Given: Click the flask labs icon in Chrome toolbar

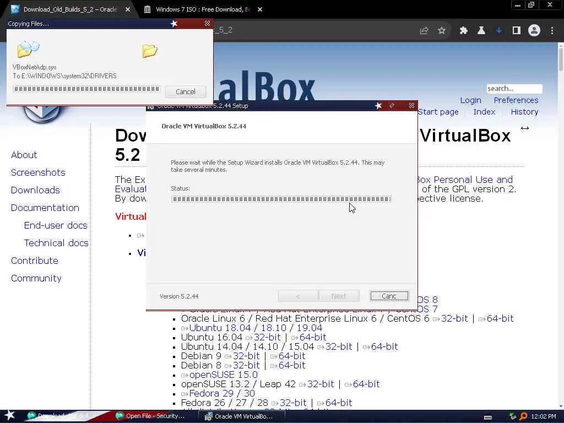Looking at the screenshot, I should click(x=481, y=31).
